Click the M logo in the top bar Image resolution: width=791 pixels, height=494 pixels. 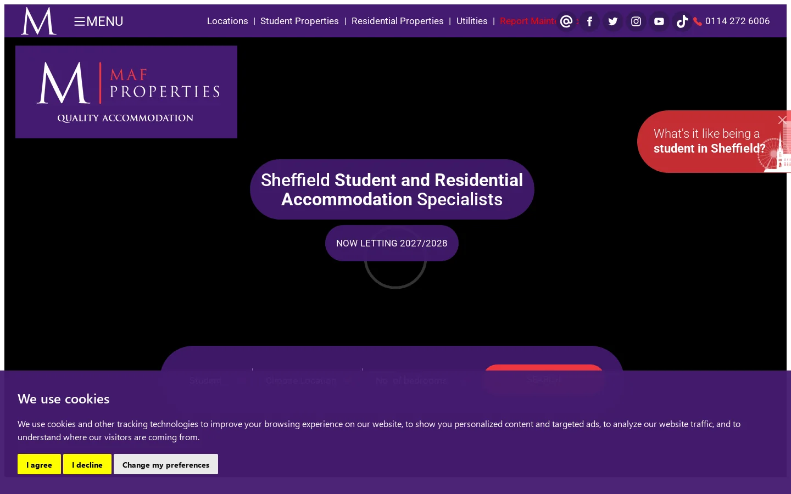pos(38,21)
